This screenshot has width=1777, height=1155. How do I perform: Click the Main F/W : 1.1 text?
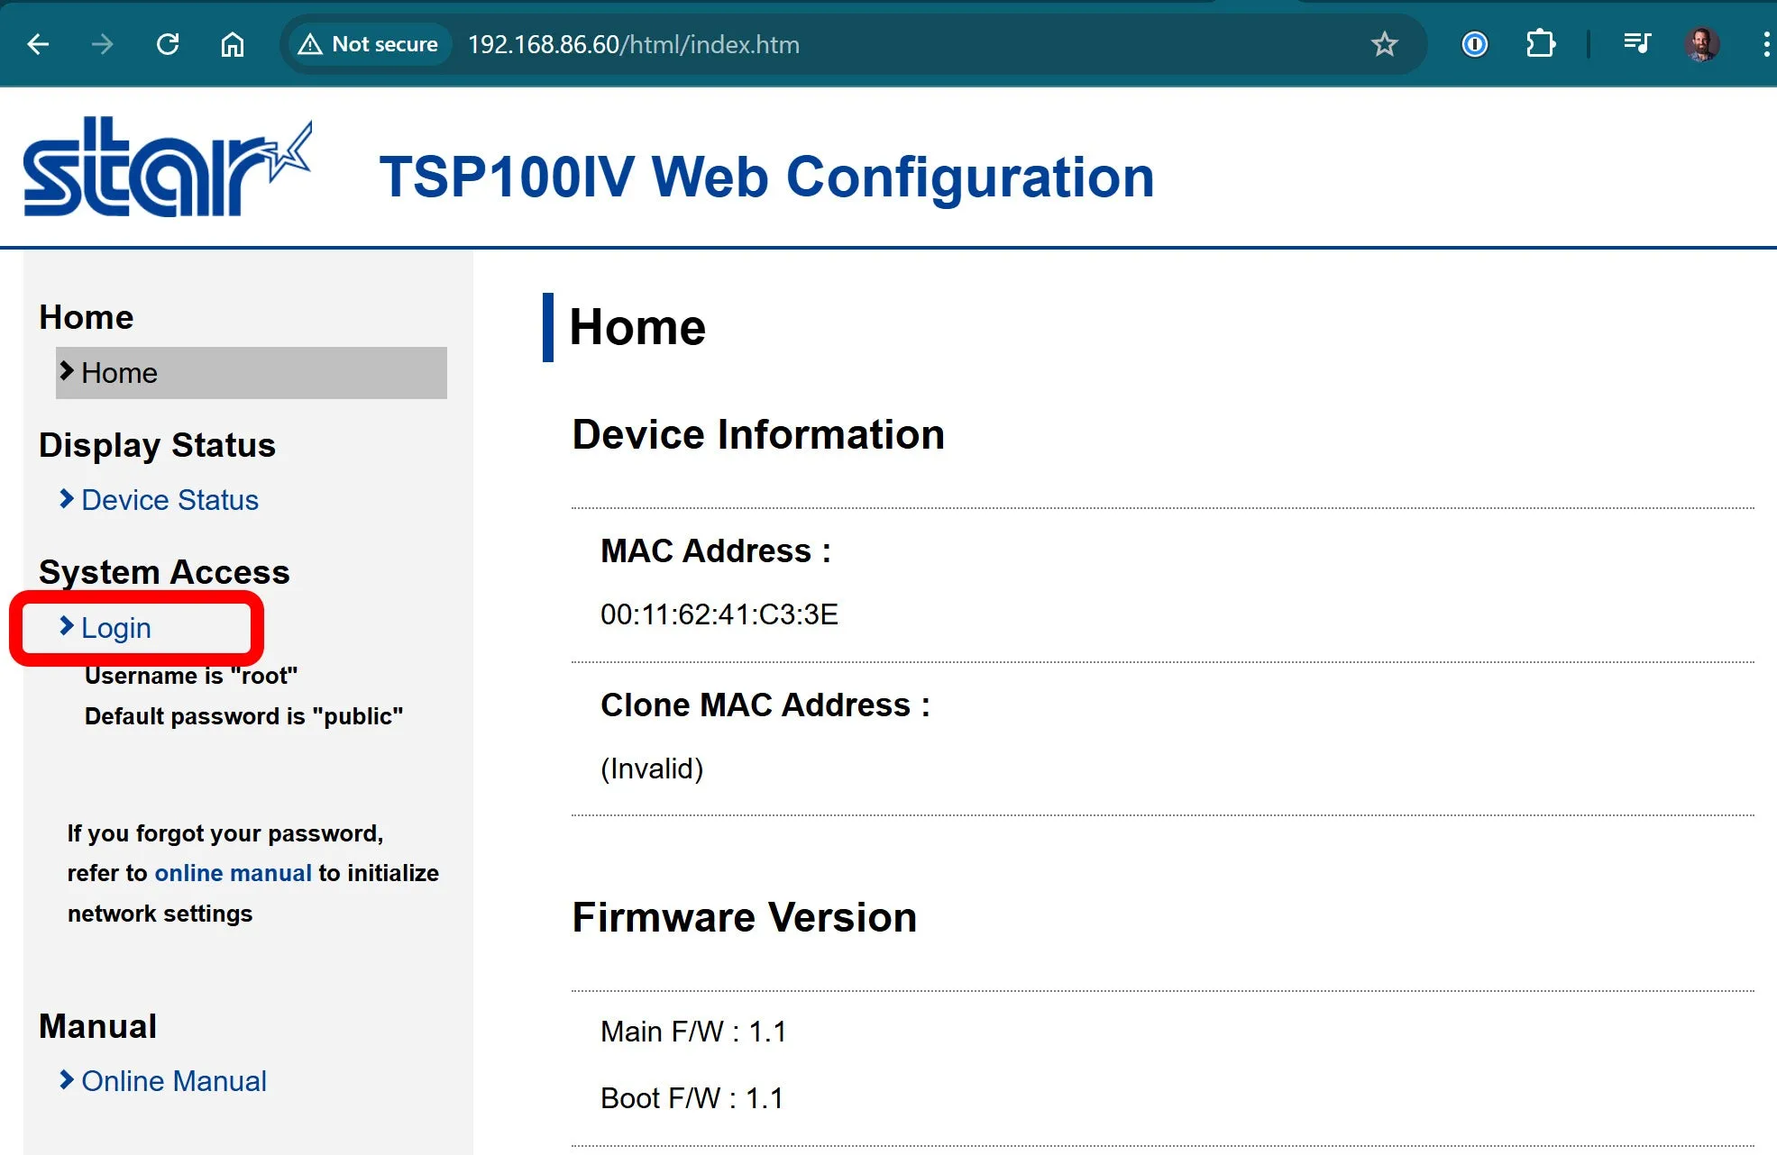tap(693, 1032)
